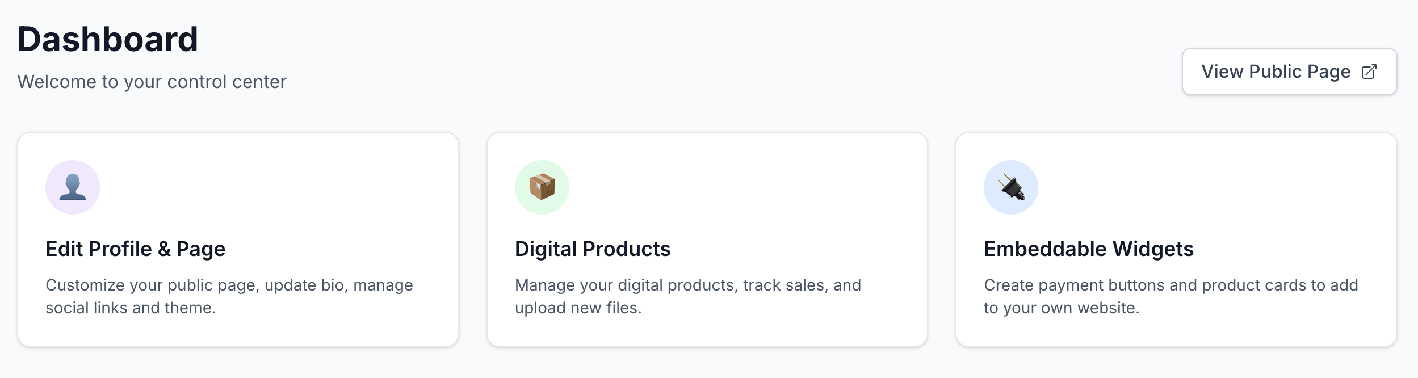This screenshot has height=378, width=1418.
Task: Click the external link arrow icon
Action: tap(1369, 72)
